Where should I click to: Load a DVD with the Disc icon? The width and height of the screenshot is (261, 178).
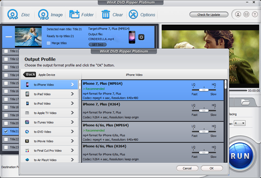pyautogui.click(x=13, y=15)
